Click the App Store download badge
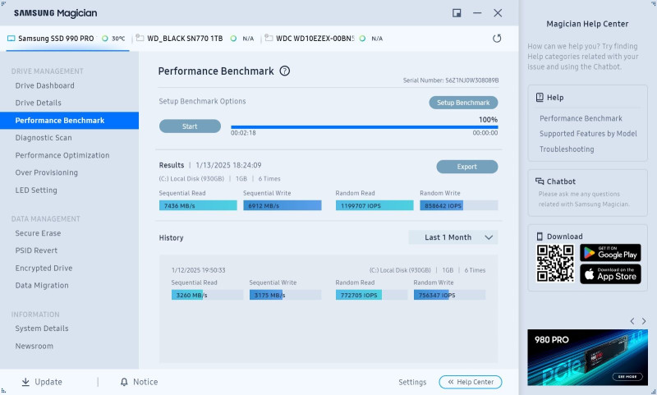The image size is (657, 395). 610,274
